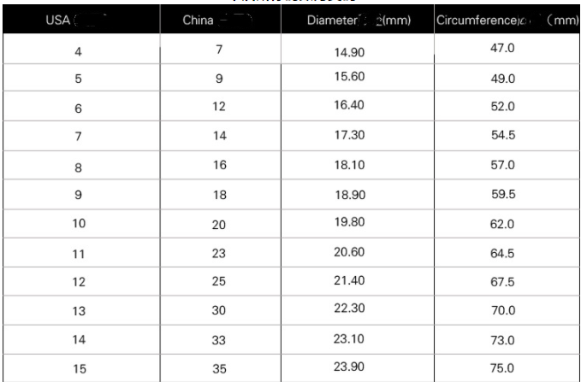Screen dimensions: 581x382
Task: Click the 23.90 diameter value
Action: pyautogui.click(x=350, y=368)
